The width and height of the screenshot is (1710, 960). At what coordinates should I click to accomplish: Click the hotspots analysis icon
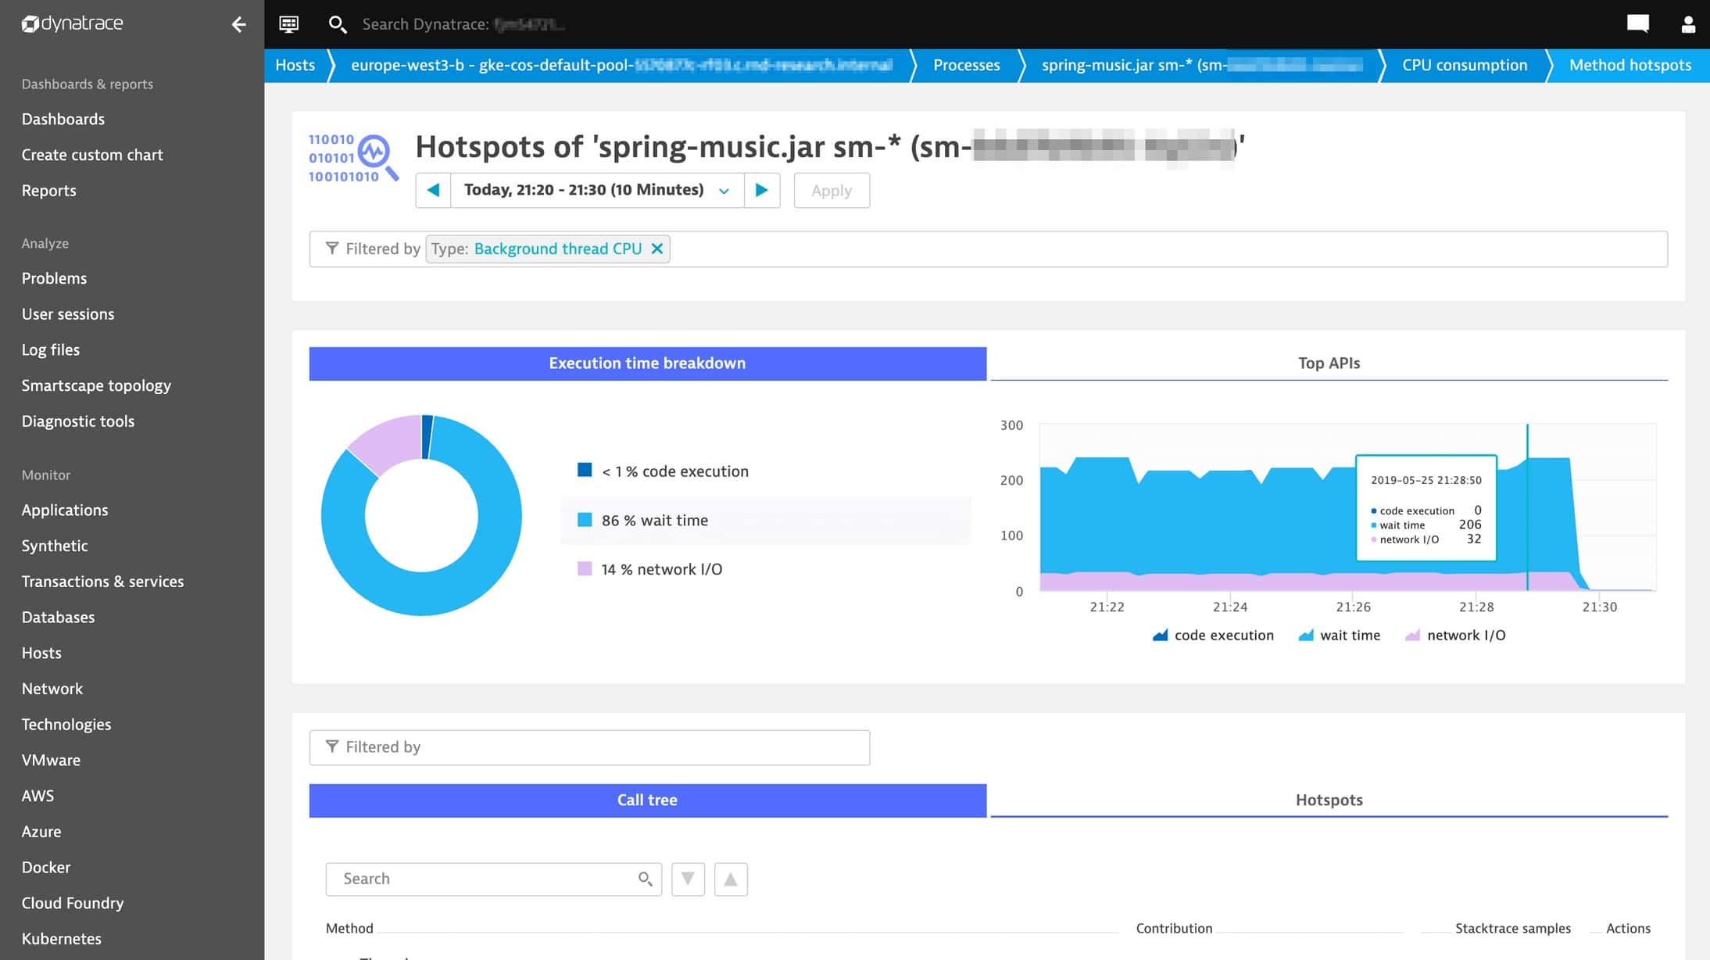pyautogui.click(x=353, y=157)
